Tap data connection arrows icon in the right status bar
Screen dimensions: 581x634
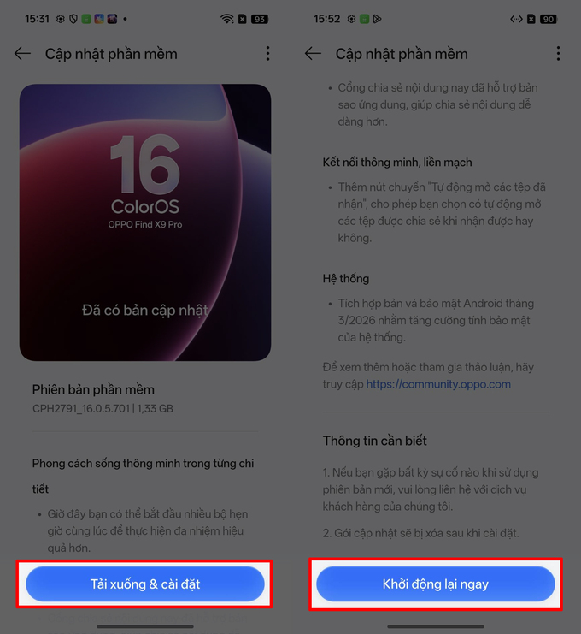pyautogui.click(x=516, y=19)
